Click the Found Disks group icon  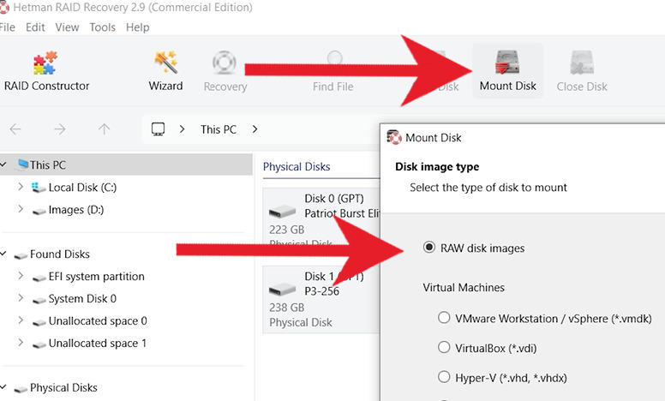pyautogui.click(x=21, y=255)
